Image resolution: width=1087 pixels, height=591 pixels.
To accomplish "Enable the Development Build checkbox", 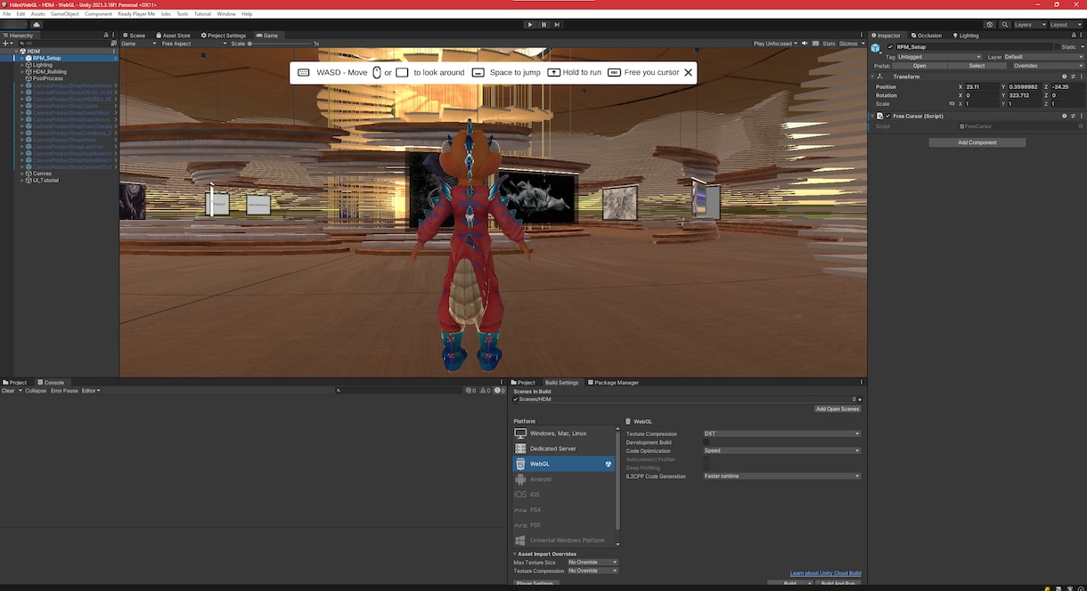I will point(707,442).
